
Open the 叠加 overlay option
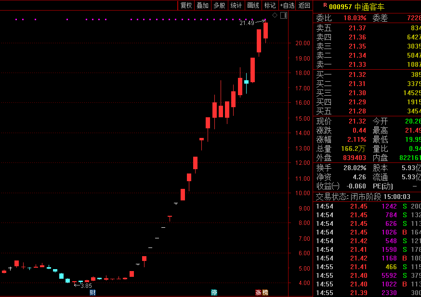[x=202, y=5]
